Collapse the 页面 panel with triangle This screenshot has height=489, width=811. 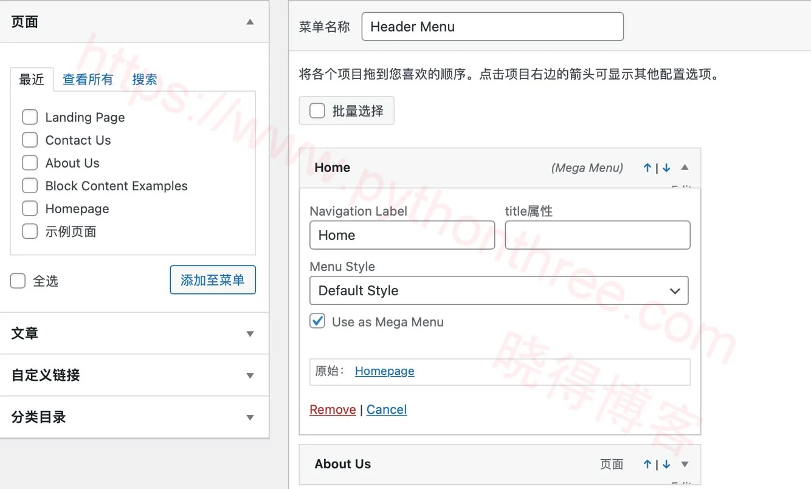(x=250, y=22)
